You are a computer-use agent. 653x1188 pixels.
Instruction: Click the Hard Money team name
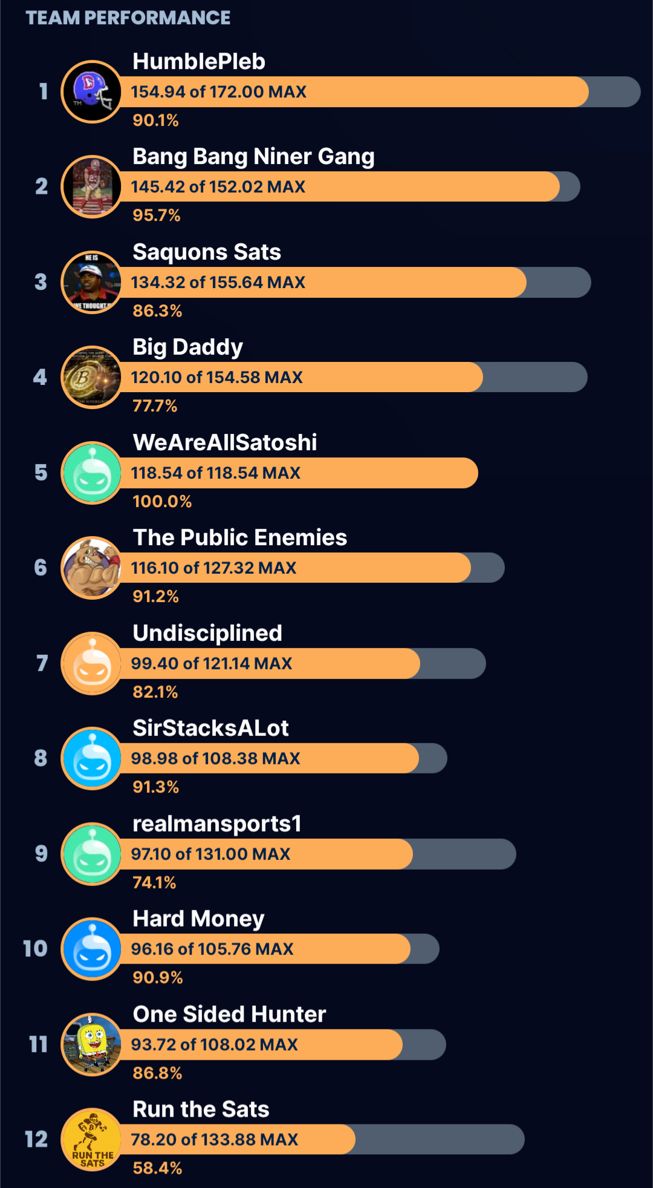tap(198, 919)
